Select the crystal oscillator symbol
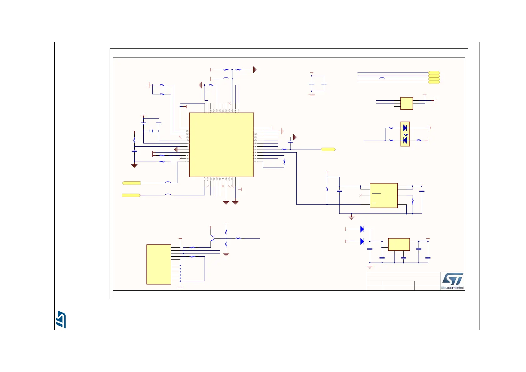 click(x=151, y=131)
